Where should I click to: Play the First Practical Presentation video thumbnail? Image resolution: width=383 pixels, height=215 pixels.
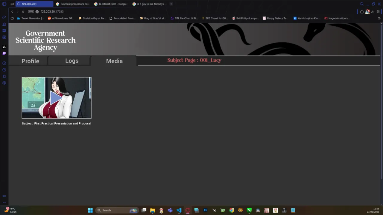57,98
